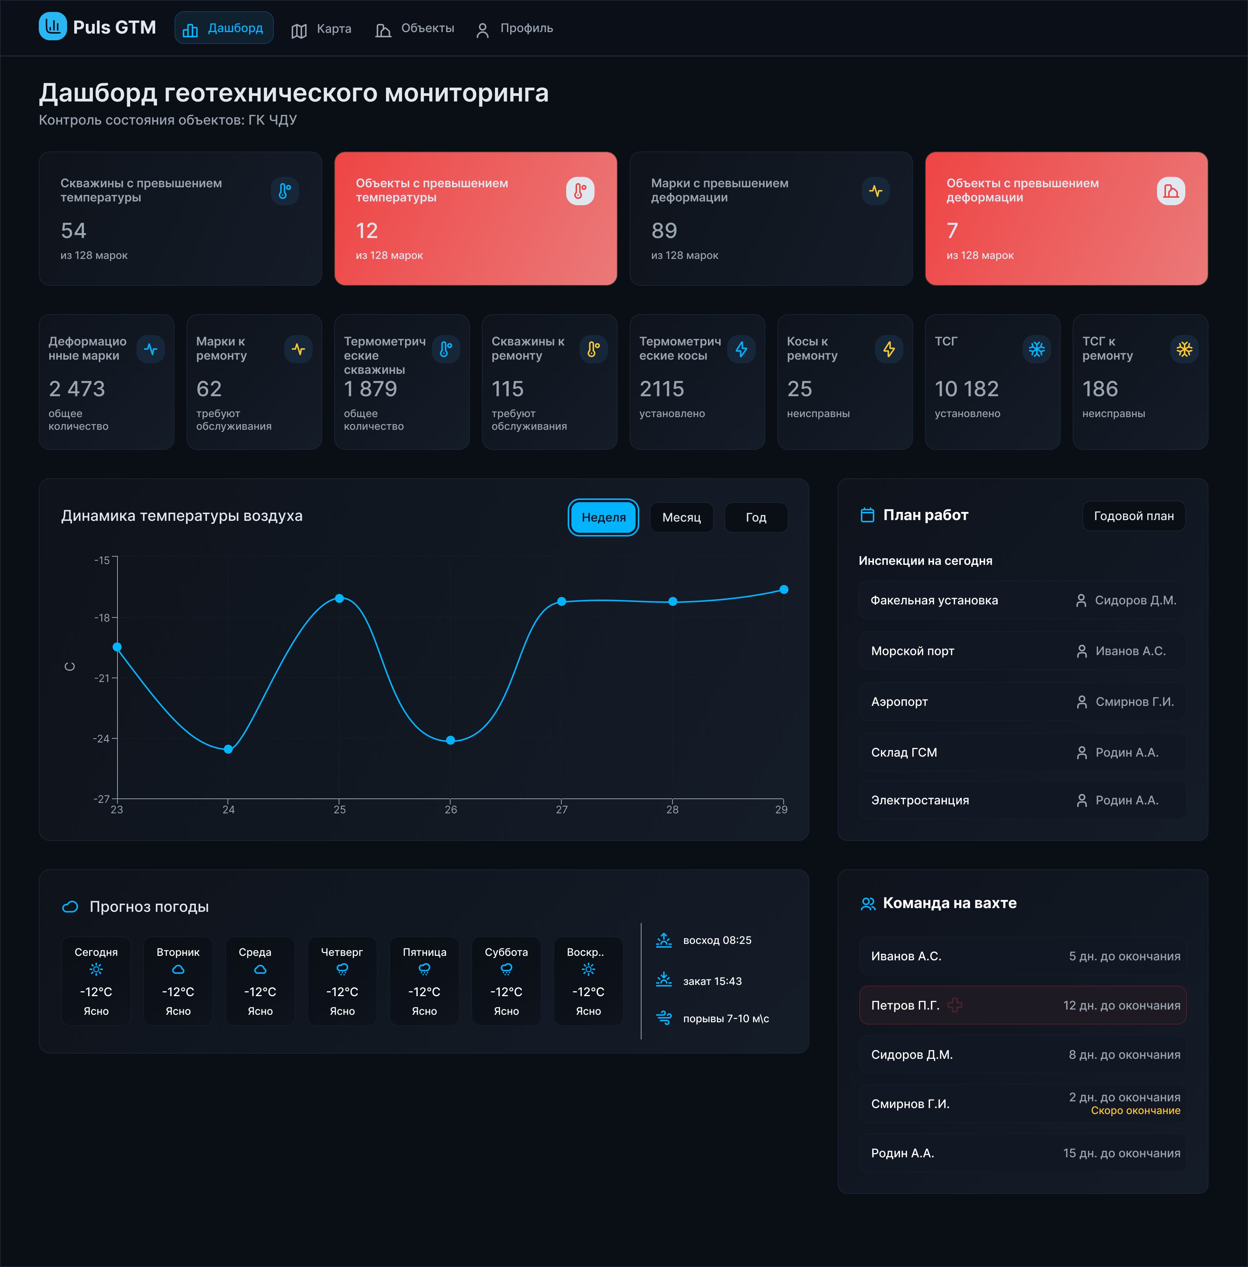Click the Puls GTM logo icon
This screenshot has width=1248, height=1267.
(x=53, y=27)
